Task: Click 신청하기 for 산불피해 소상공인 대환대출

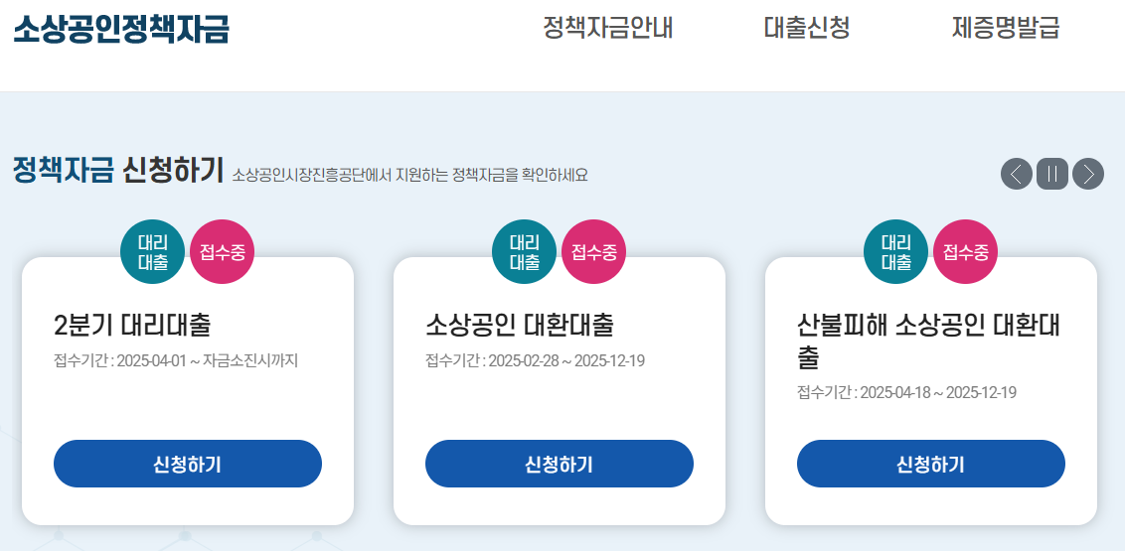Action: (931, 464)
